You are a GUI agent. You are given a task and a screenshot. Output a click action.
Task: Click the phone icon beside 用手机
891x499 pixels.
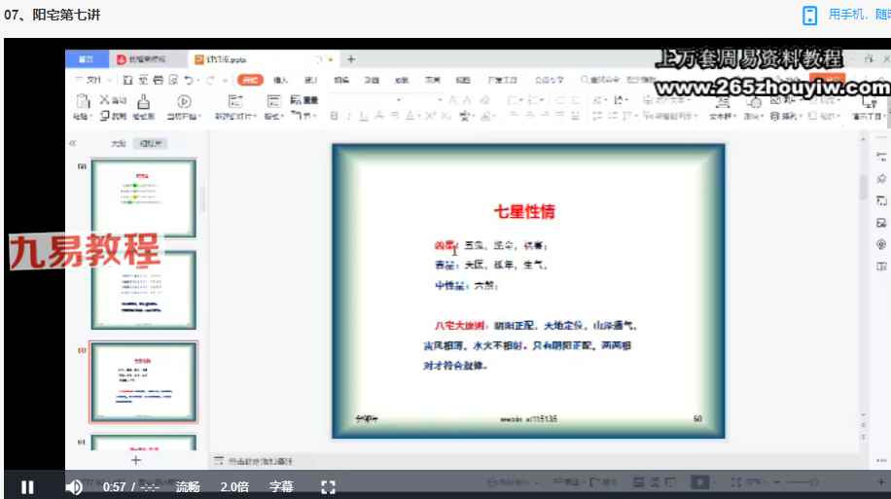[809, 15]
